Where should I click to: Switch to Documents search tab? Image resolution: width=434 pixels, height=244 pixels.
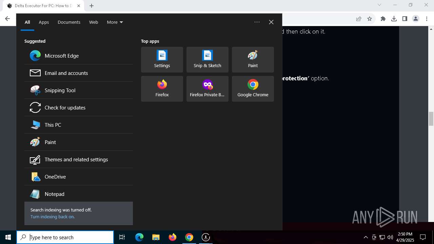click(x=69, y=22)
